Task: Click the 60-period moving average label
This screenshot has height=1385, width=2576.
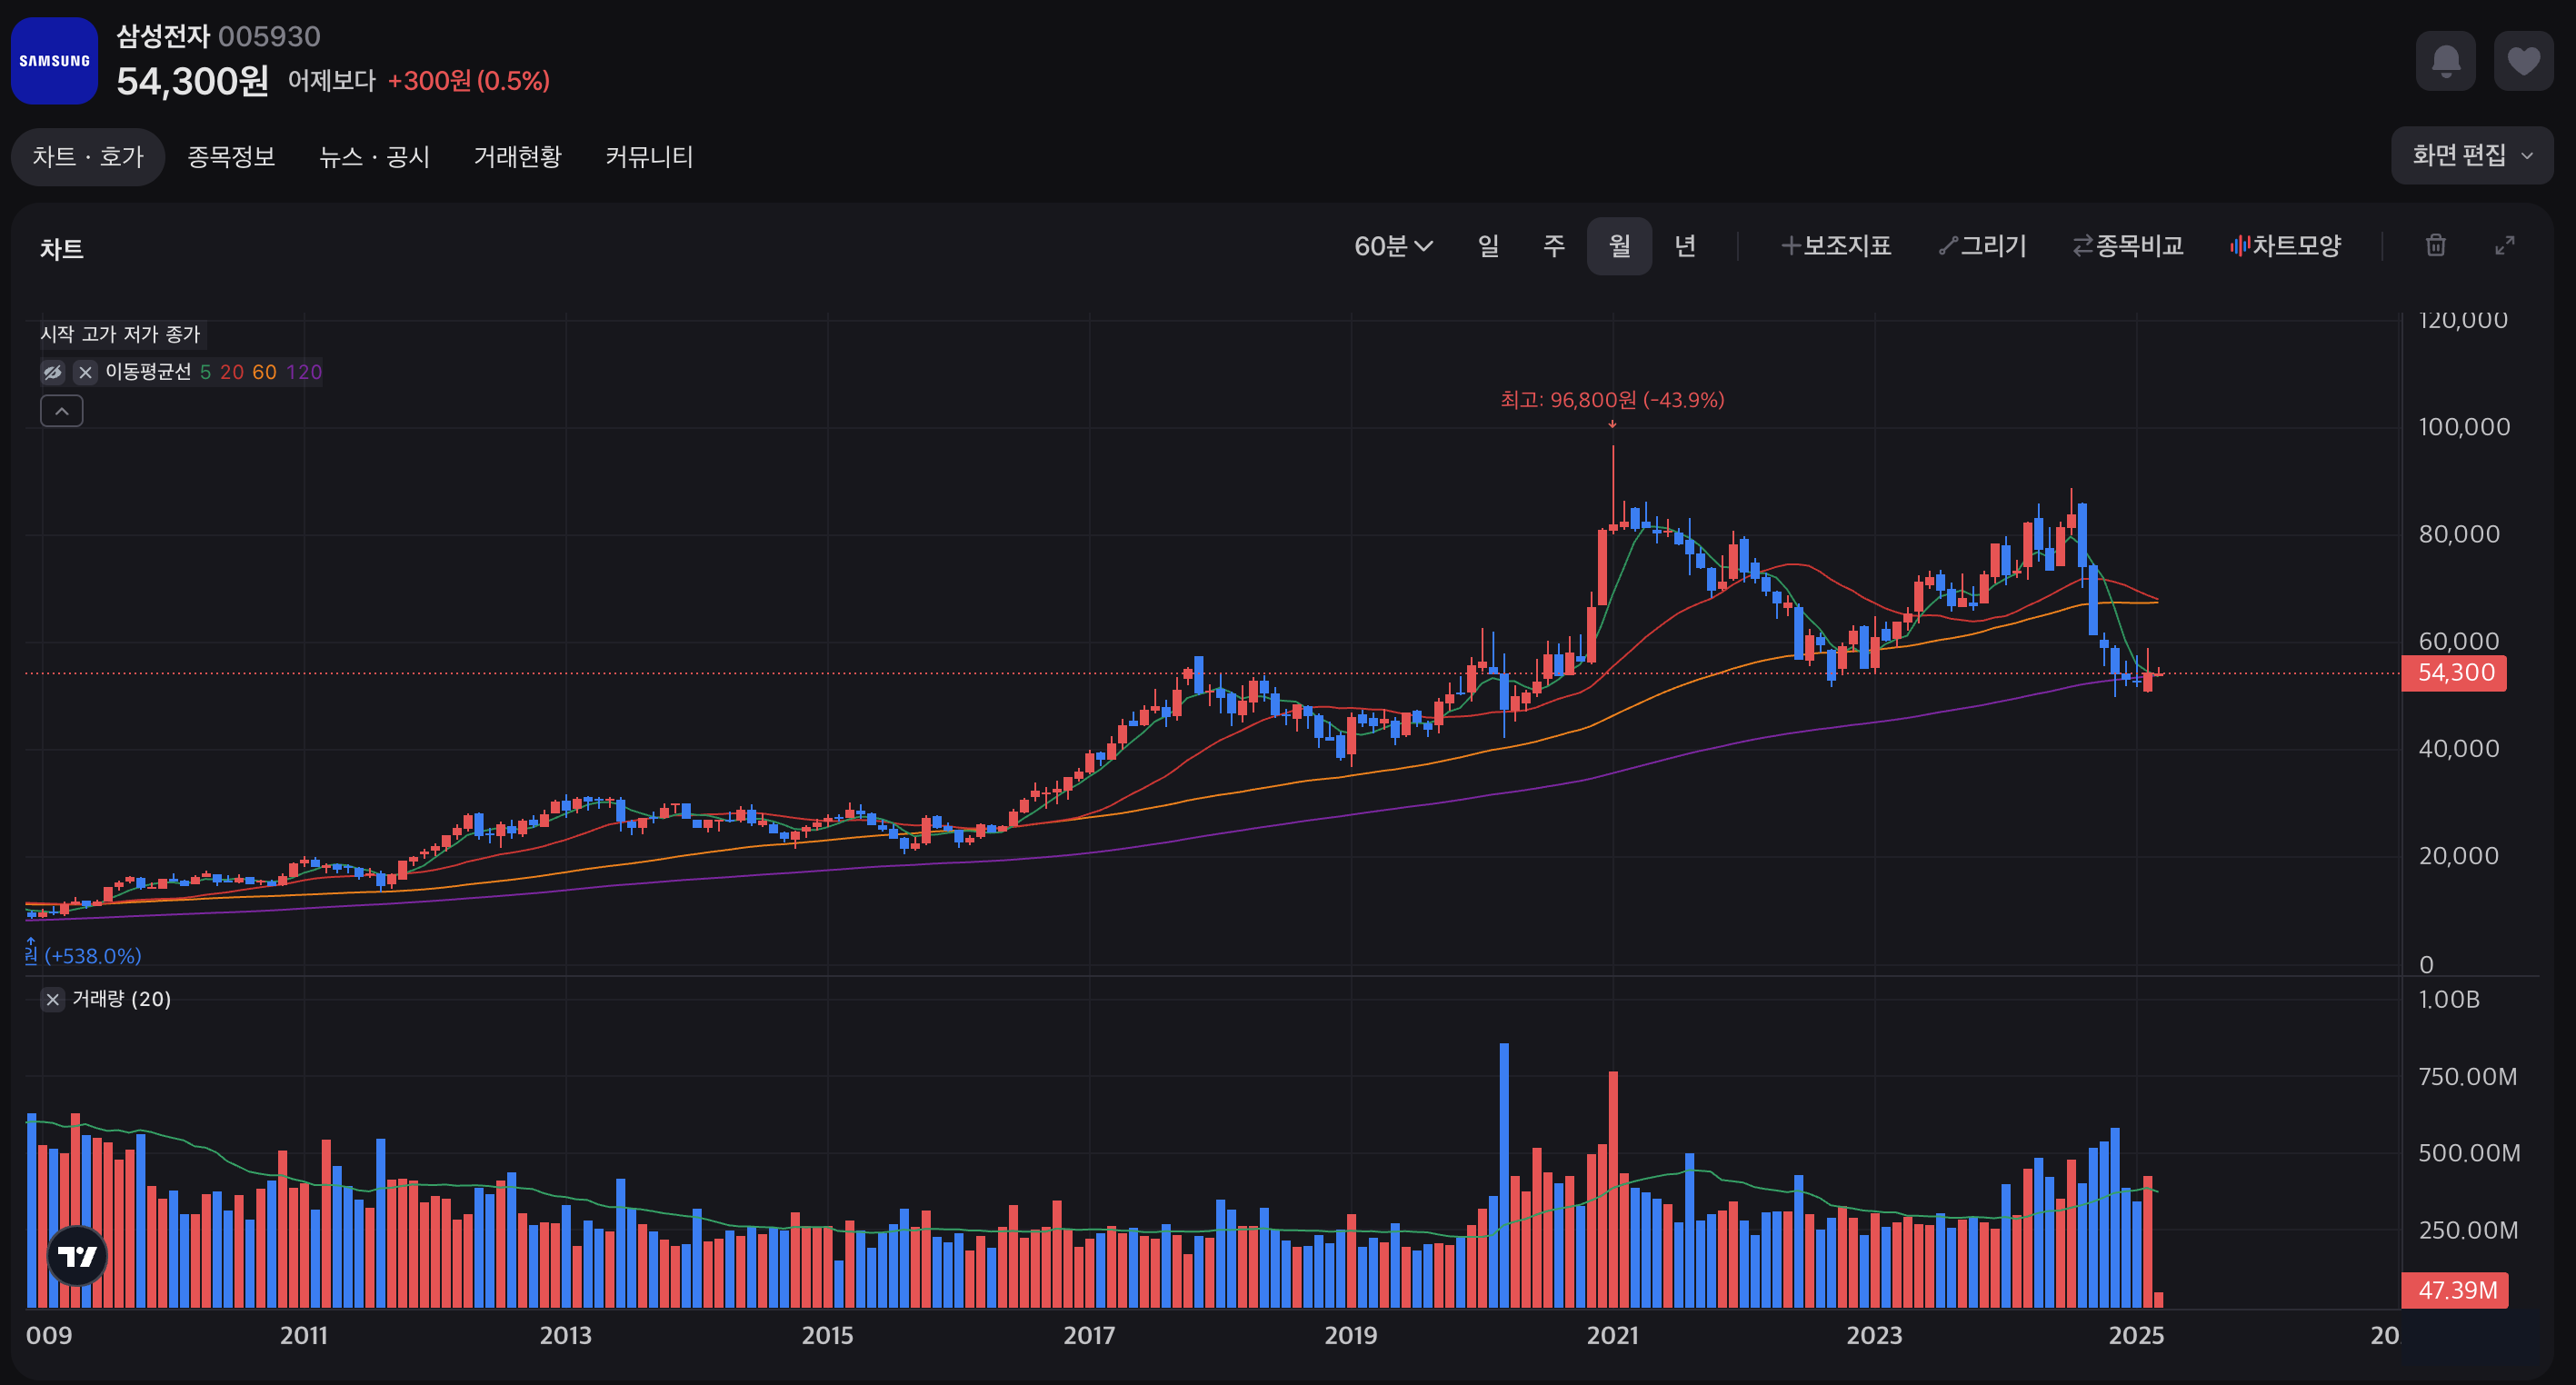Action: point(264,373)
